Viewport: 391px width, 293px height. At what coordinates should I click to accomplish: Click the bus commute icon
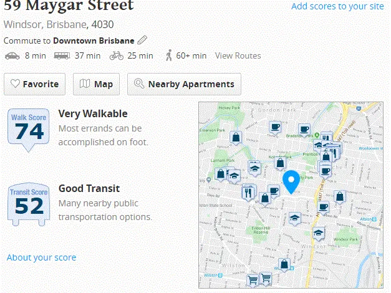[62, 56]
